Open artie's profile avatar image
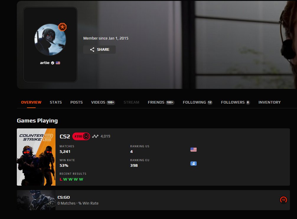The width and height of the screenshot is (297, 219). pyautogui.click(x=50, y=40)
